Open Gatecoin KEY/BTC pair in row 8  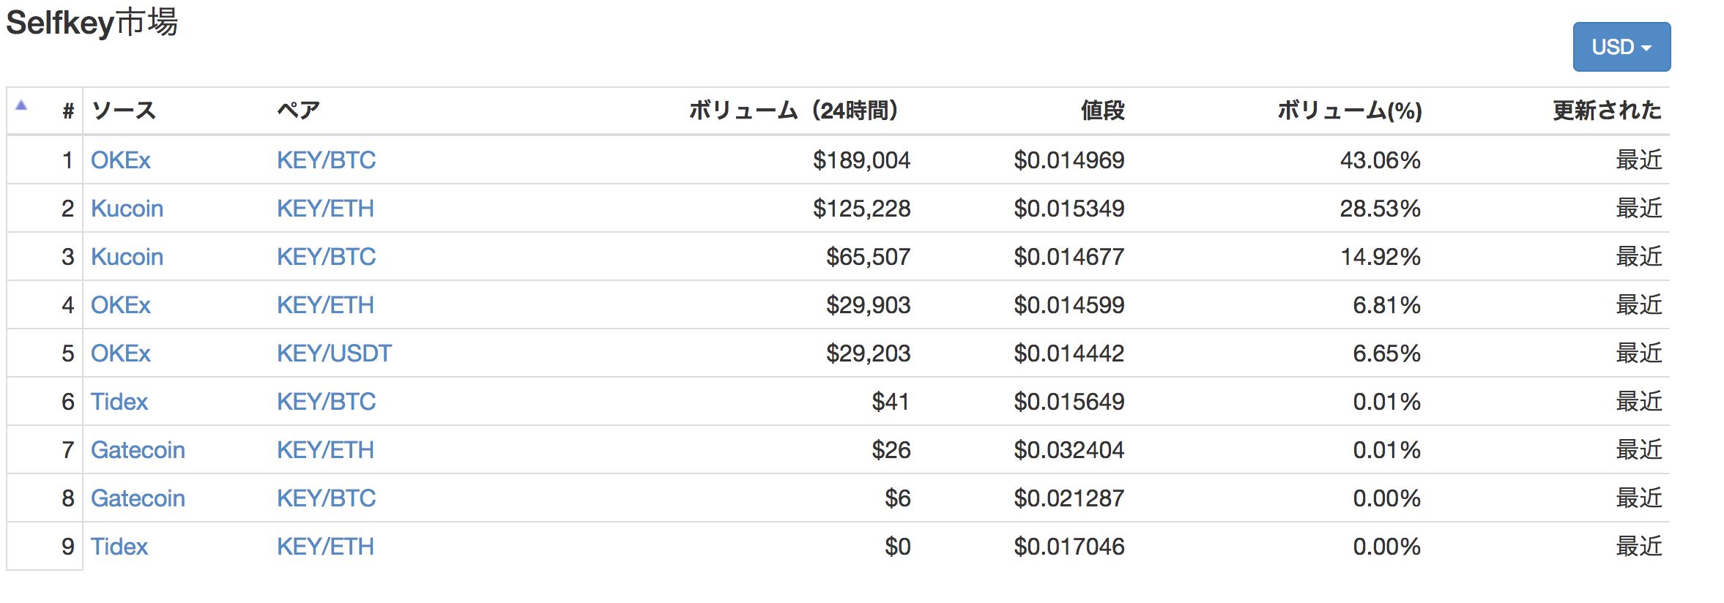326,498
